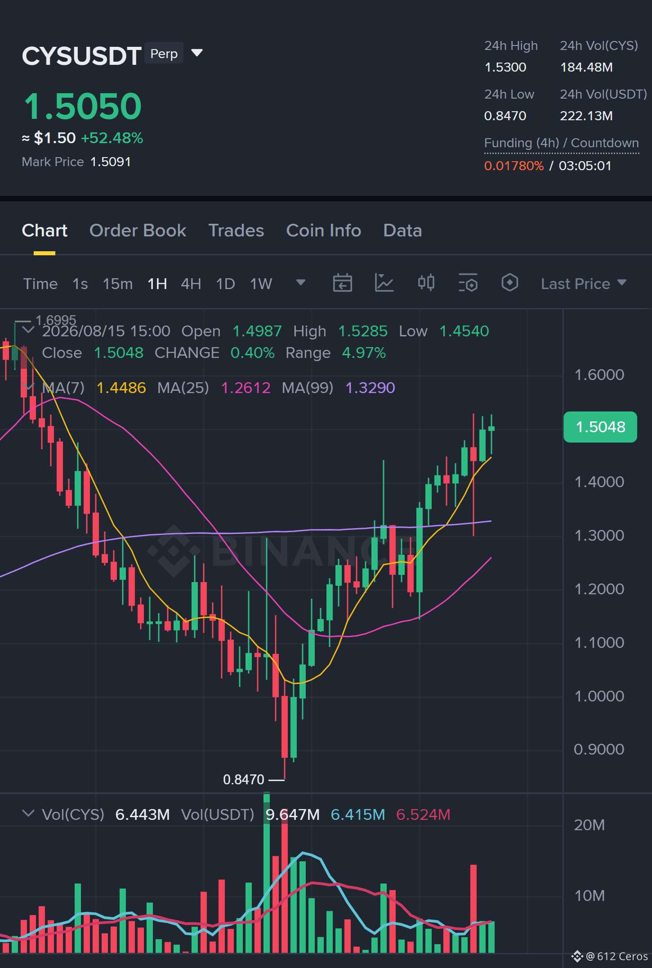Tap the countdown 03:05:01
The width and height of the screenshot is (652, 968).
click(x=585, y=166)
